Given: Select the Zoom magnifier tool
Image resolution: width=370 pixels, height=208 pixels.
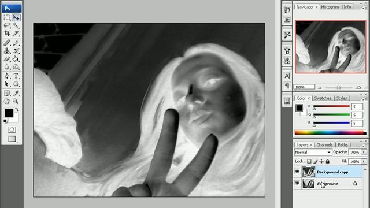Looking at the screenshot, I should click(16, 101).
